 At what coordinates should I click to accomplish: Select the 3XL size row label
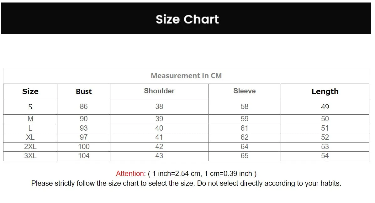[30, 156]
